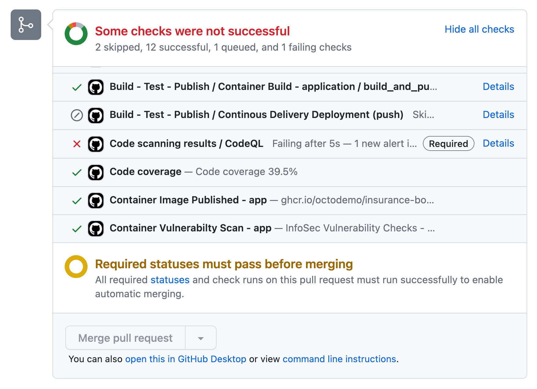Click the Merge pull request button
The height and width of the screenshot is (389, 537).
[x=125, y=338]
